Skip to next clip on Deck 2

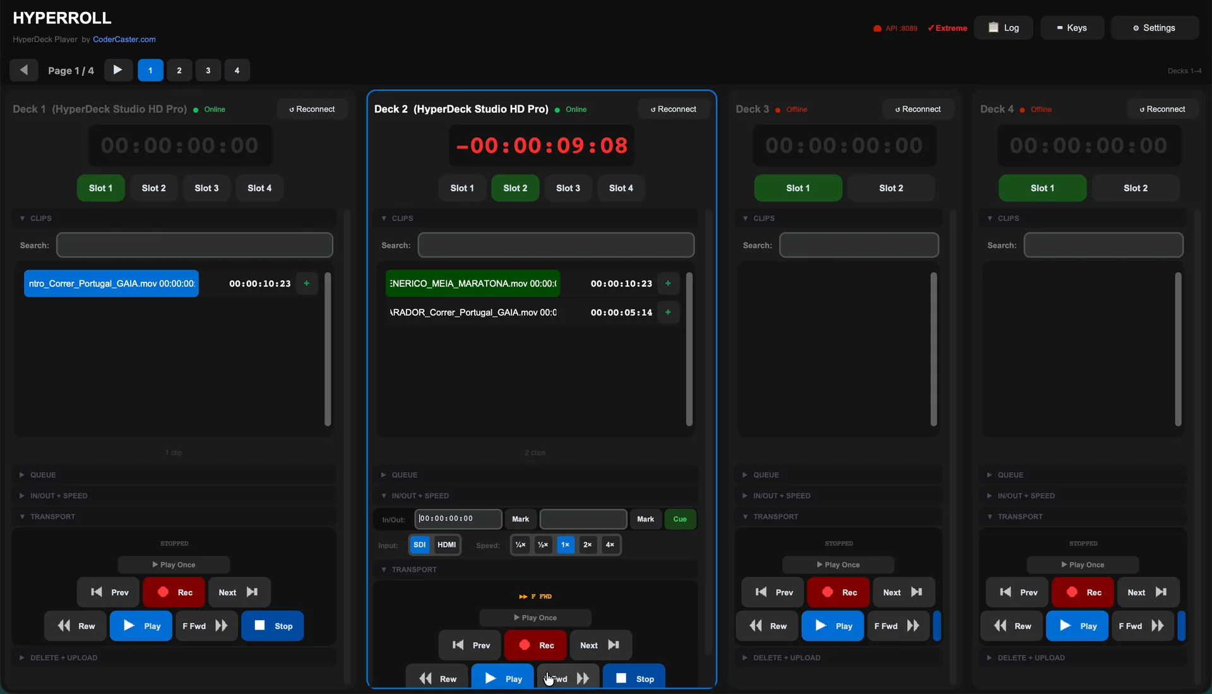click(601, 645)
